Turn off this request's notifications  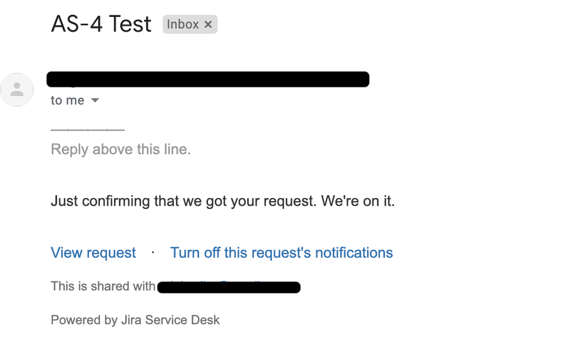click(x=281, y=253)
